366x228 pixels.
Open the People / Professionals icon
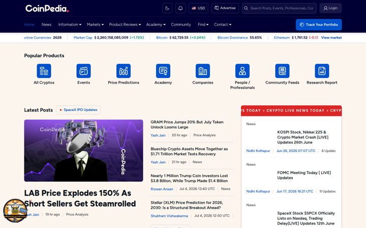tap(242, 71)
